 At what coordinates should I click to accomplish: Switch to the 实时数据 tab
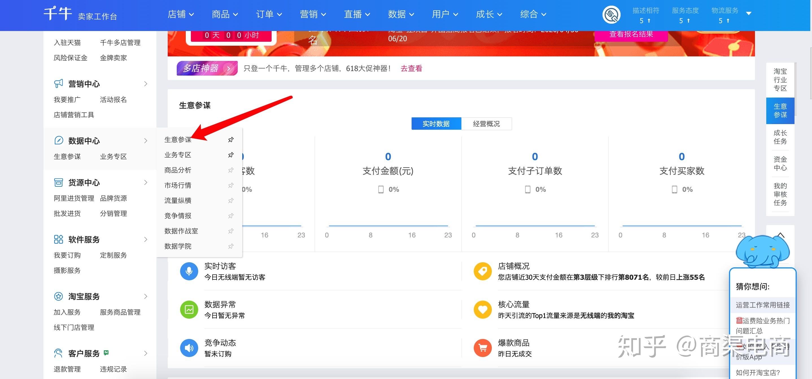click(436, 124)
